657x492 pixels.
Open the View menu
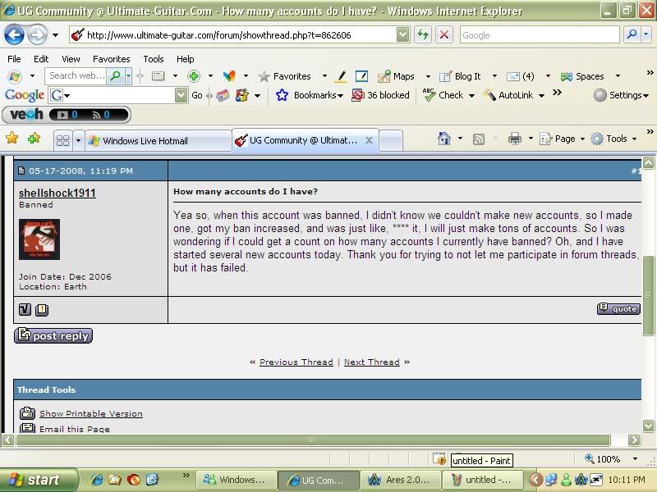click(x=71, y=59)
